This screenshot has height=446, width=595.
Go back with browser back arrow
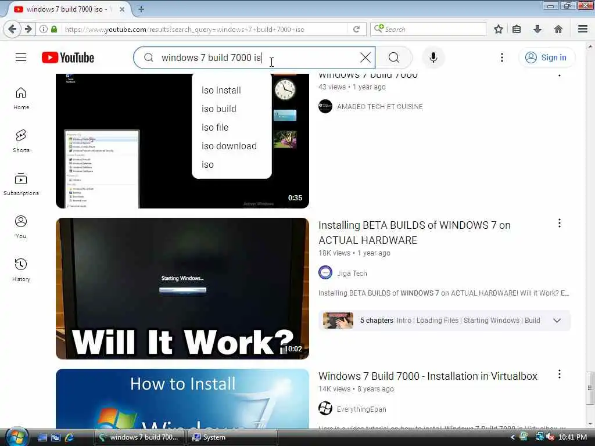click(x=12, y=29)
